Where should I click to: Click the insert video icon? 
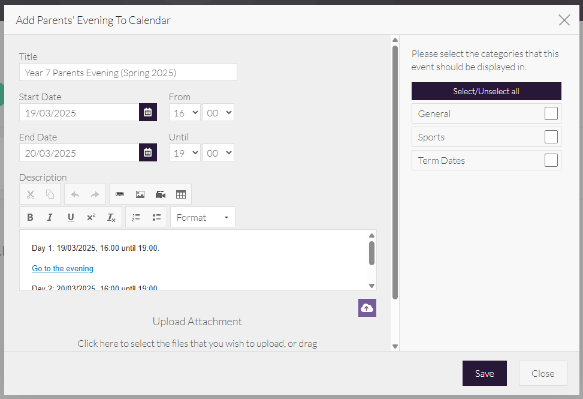161,194
